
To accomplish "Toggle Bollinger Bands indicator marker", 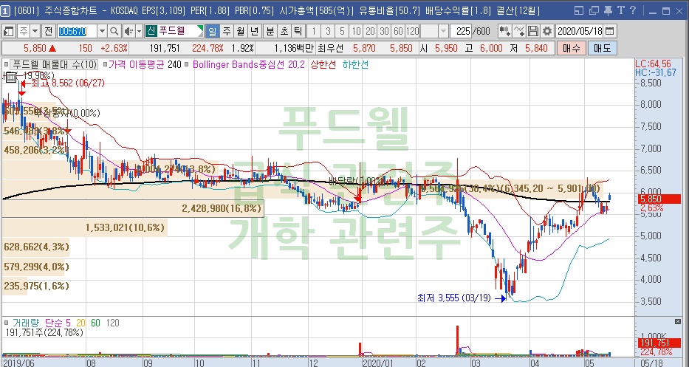I will pyautogui.click(x=187, y=64).
